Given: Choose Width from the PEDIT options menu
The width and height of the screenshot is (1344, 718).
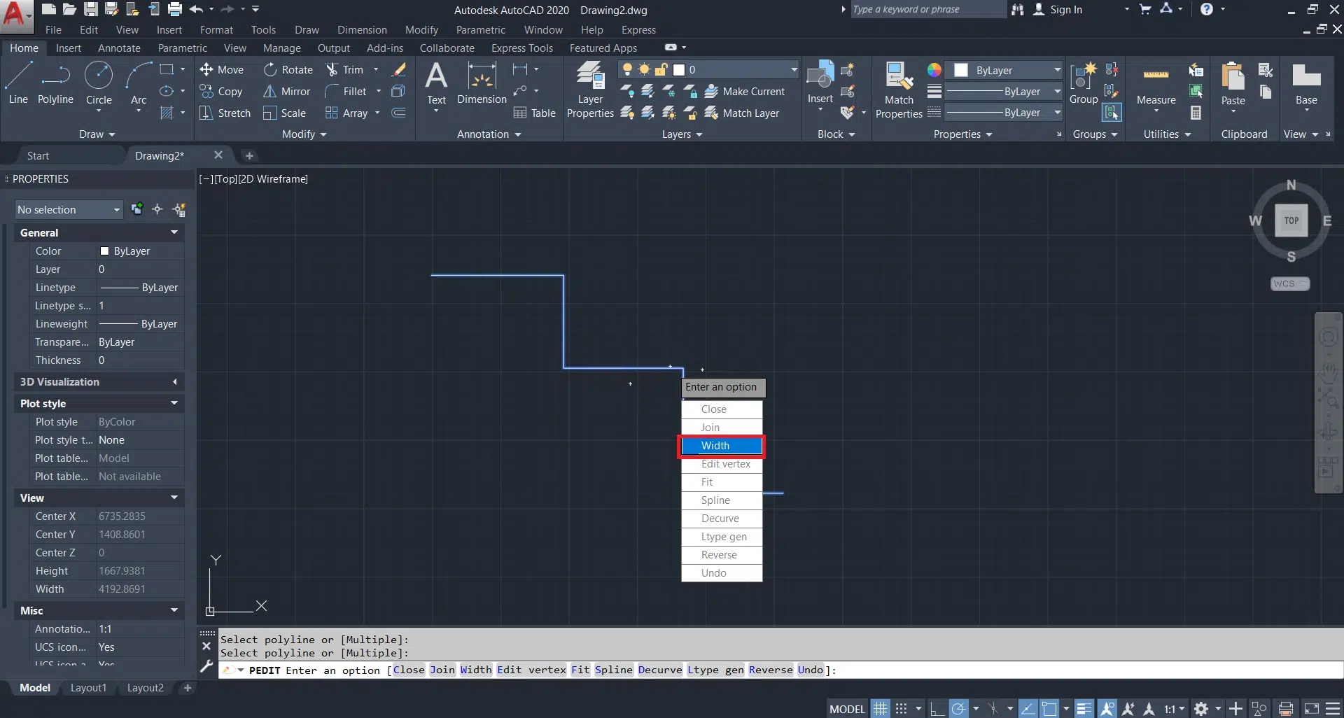Looking at the screenshot, I should 722,446.
